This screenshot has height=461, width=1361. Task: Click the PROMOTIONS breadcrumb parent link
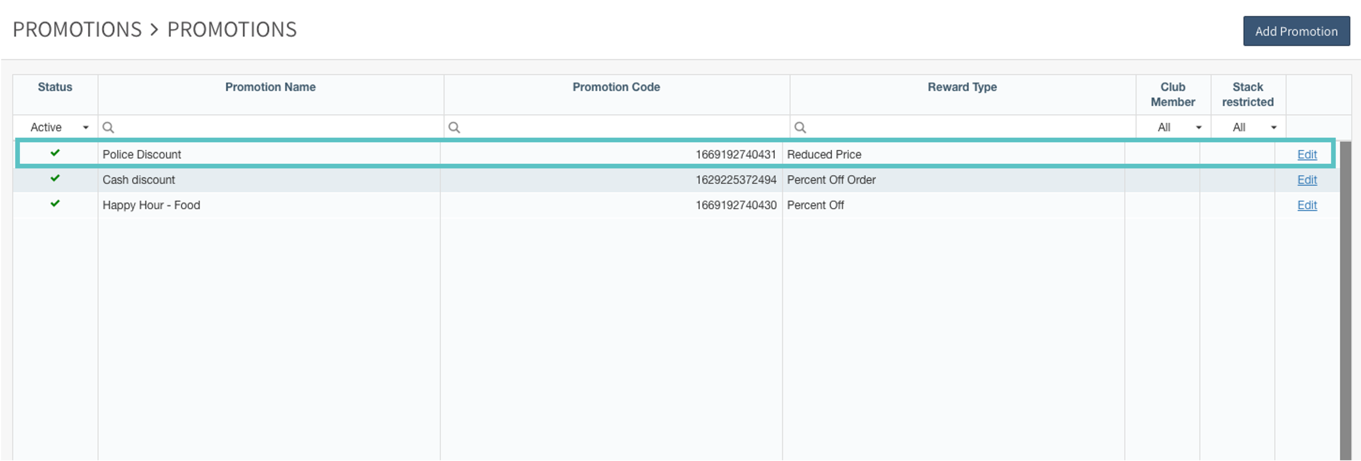[77, 29]
